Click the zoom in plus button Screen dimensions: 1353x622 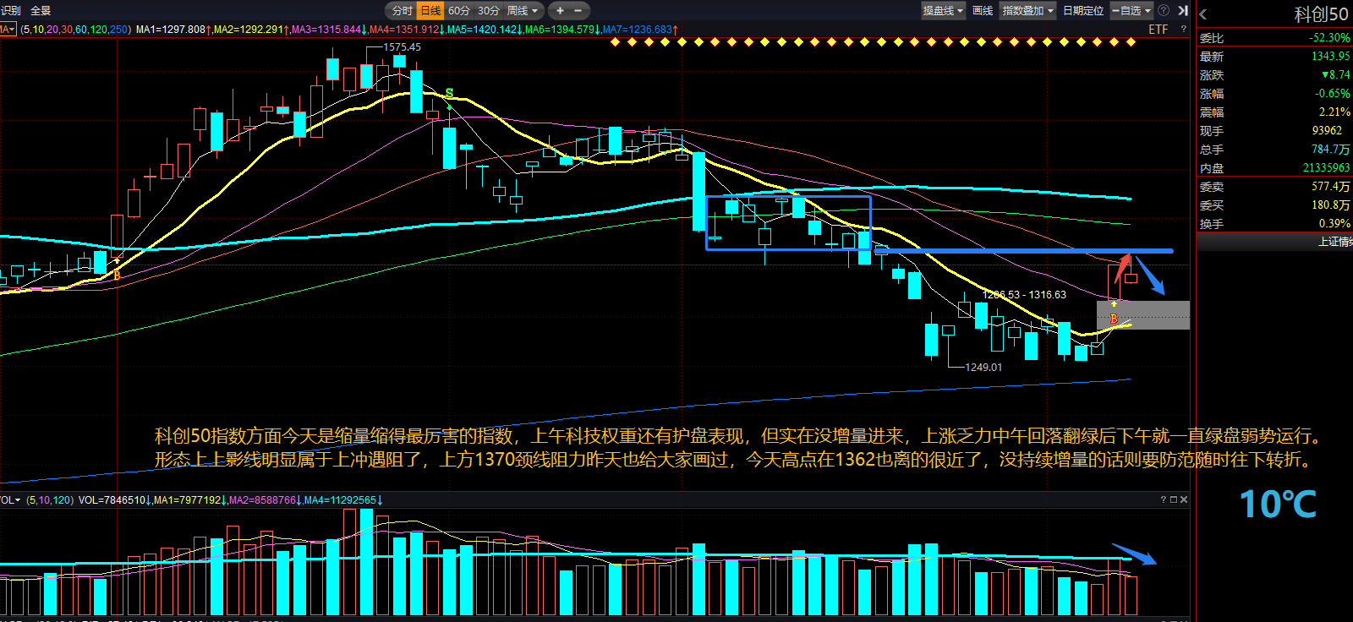pos(560,11)
